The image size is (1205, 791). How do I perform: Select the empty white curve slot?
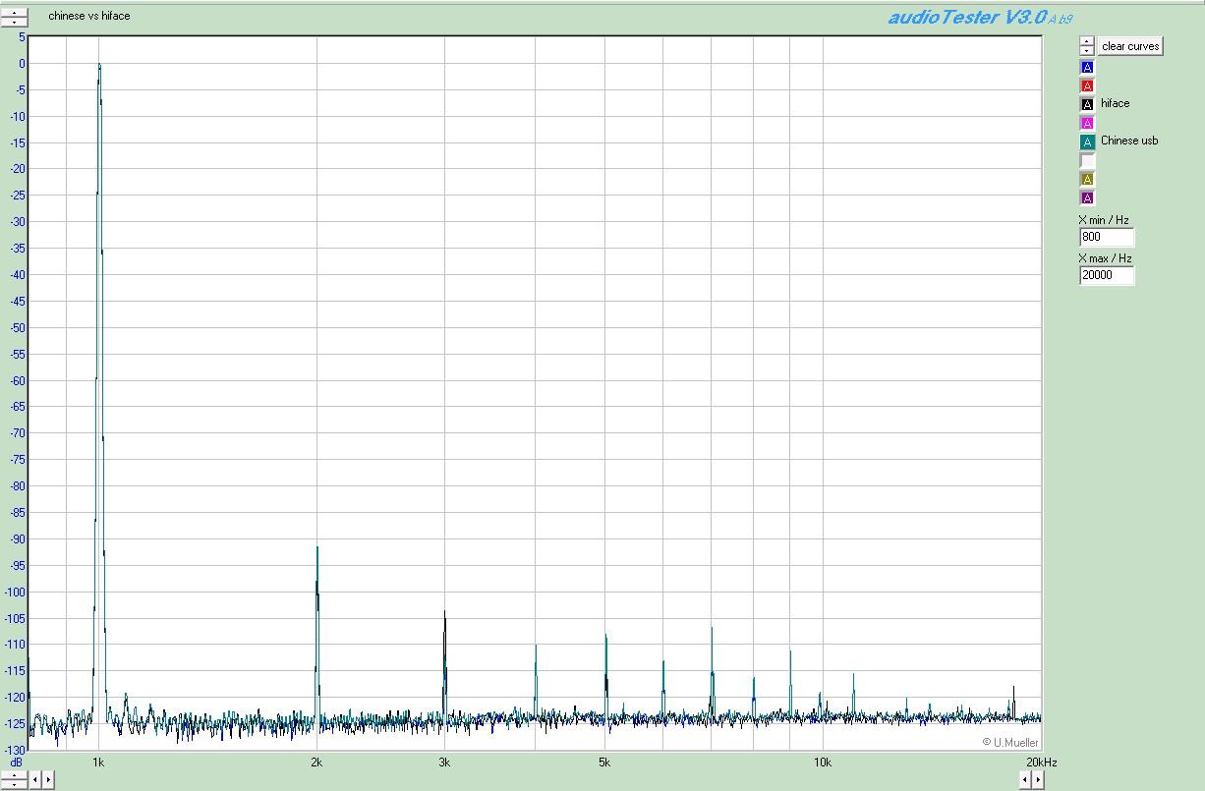pyautogui.click(x=1087, y=160)
